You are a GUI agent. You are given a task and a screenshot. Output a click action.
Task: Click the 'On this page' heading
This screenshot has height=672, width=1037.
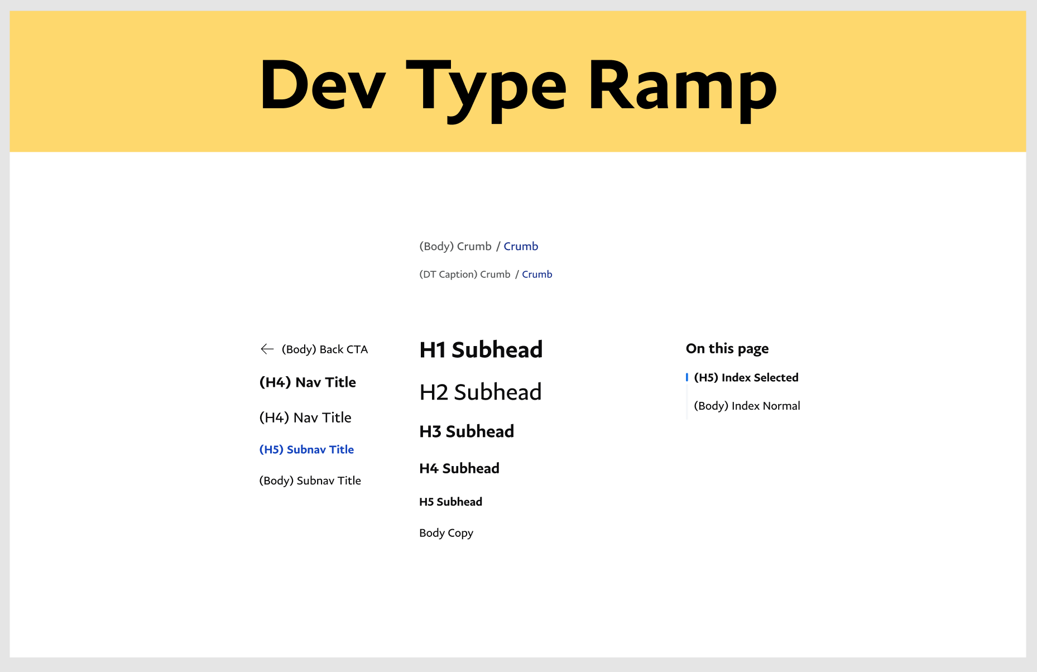click(727, 349)
